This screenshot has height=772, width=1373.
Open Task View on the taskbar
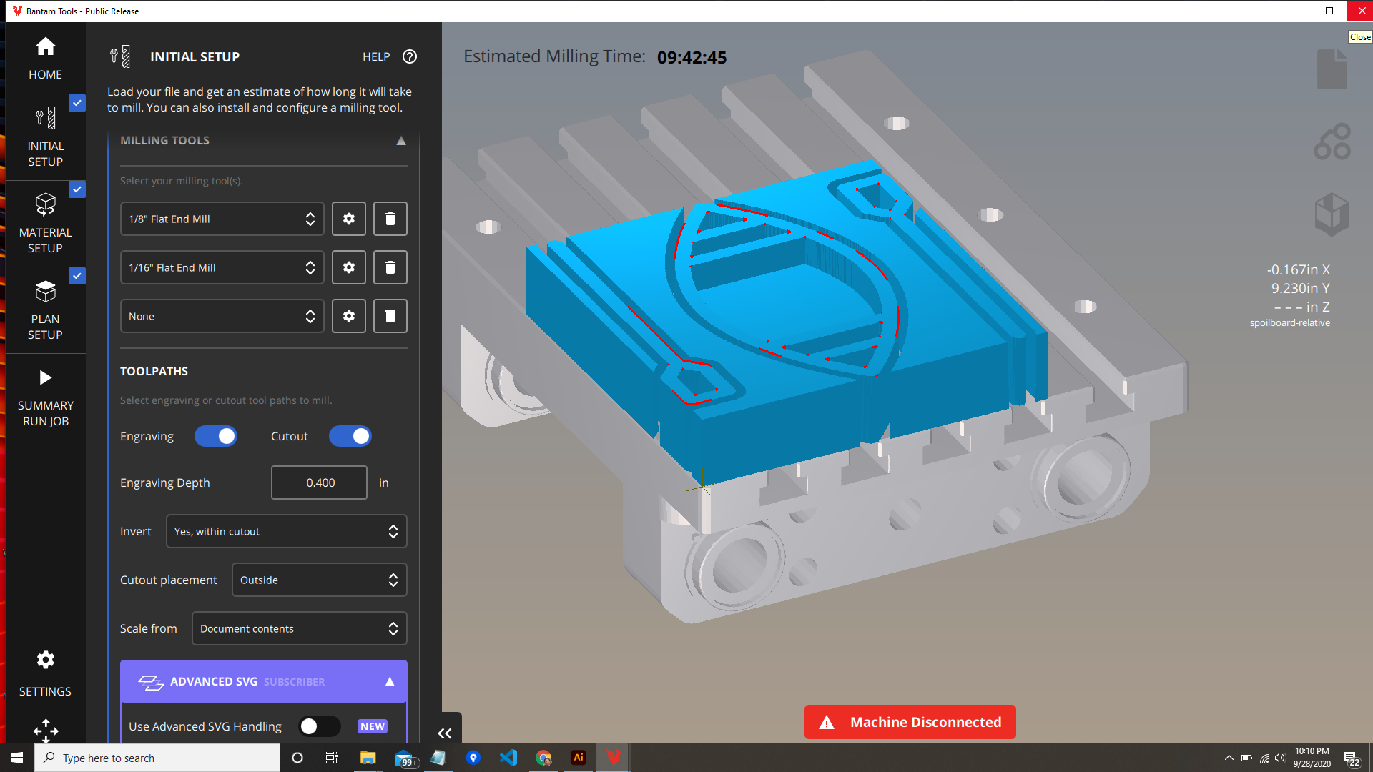pyautogui.click(x=332, y=758)
